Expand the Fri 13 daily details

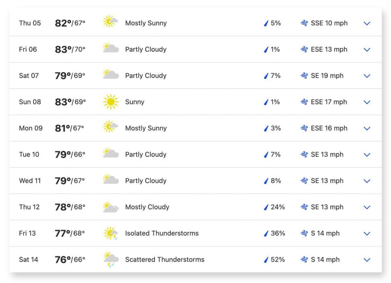pos(367,233)
